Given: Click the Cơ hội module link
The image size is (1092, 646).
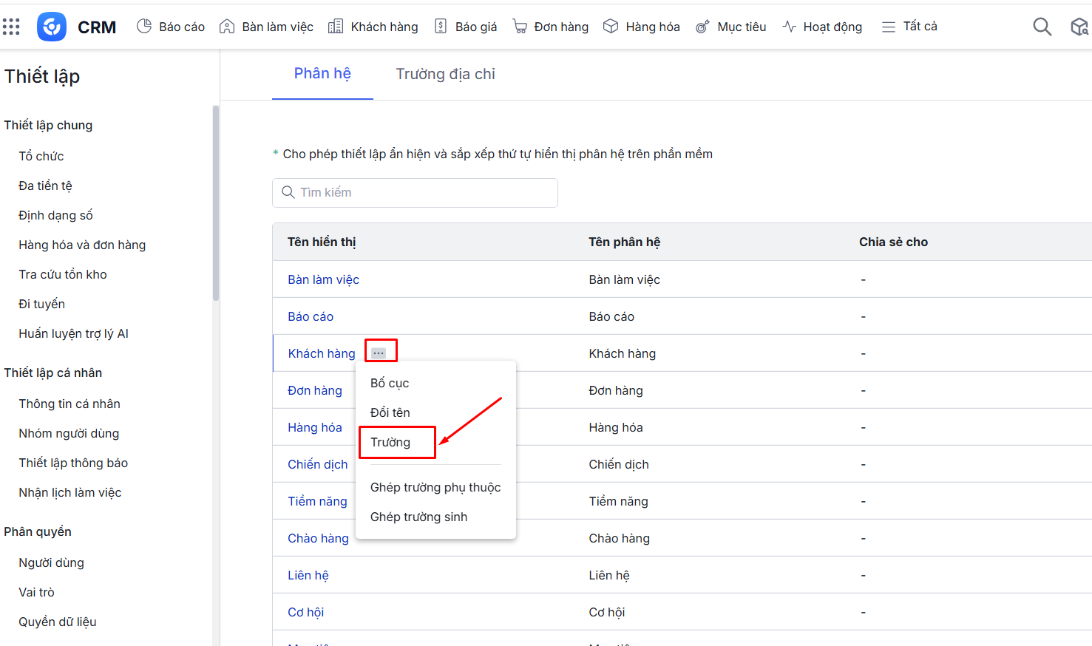Looking at the screenshot, I should click(305, 612).
